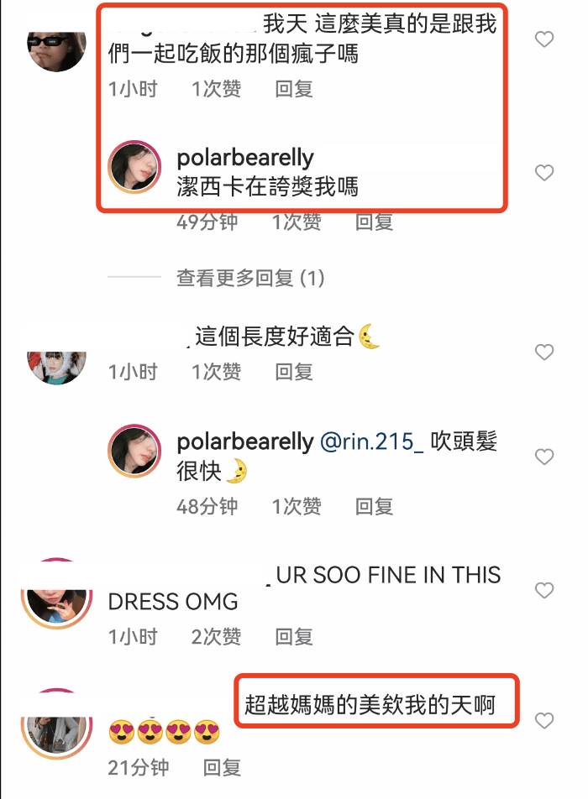588x799 pixels.
Task: Reply to polarbearelly's 48分钟 comment
Action: (374, 507)
